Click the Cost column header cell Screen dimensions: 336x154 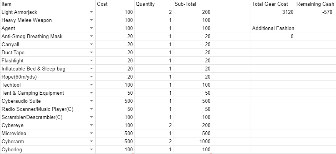pos(115,4)
